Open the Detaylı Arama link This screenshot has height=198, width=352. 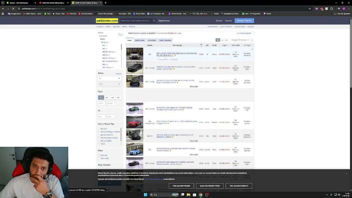(164, 21)
